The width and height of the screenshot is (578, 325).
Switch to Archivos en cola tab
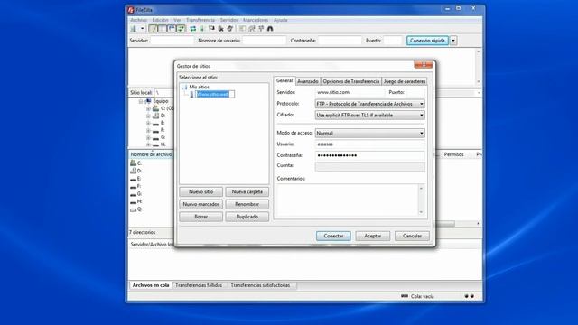coord(151,285)
